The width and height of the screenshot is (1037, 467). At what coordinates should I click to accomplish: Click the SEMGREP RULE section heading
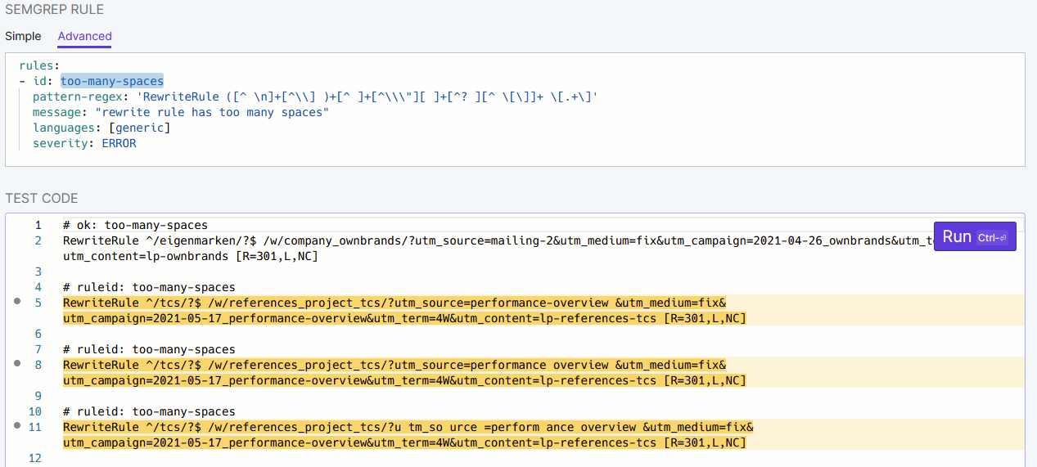click(x=54, y=10)
